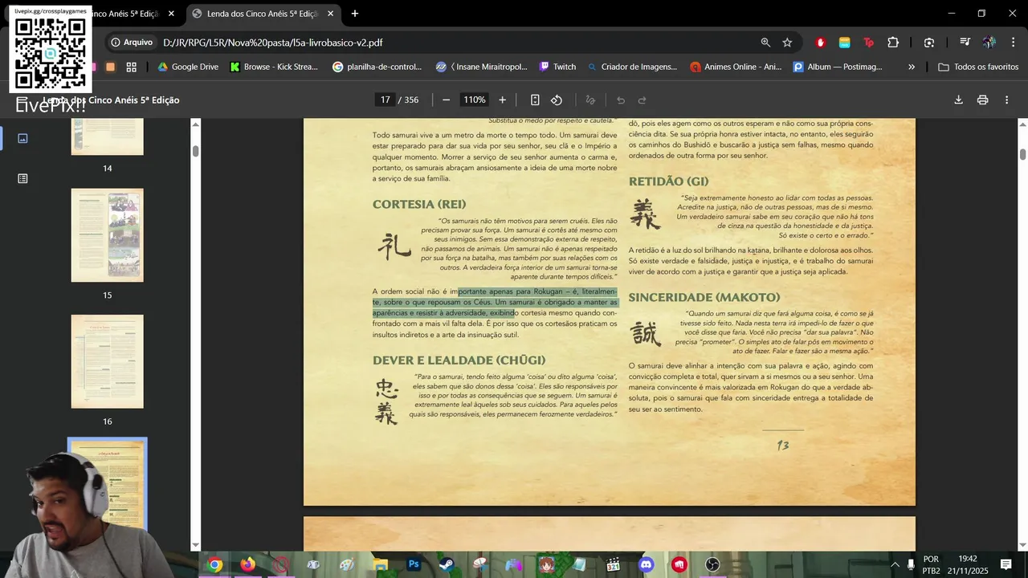Open the Album — Postimage bookmark
Screen dimensions: 1028x578
pyautogui.click(x=838, y=67)
